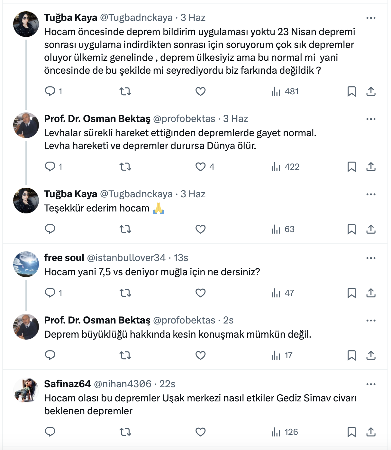Share Tuğba Kaya's 'Teşekkür ederim hocam' tweet
The image size is (391, 450).
tap(371, 229)
